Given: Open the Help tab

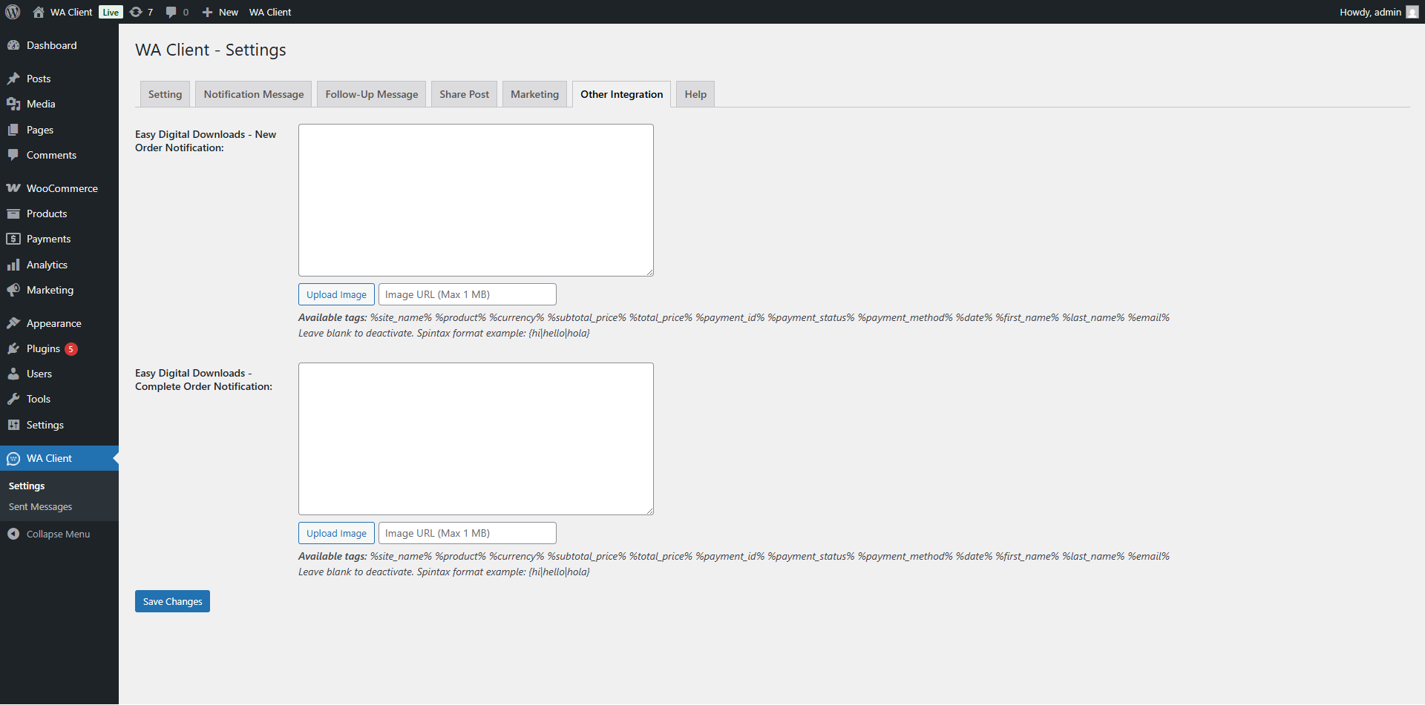Looking at the screenshot, I should (x=695, y=94).
